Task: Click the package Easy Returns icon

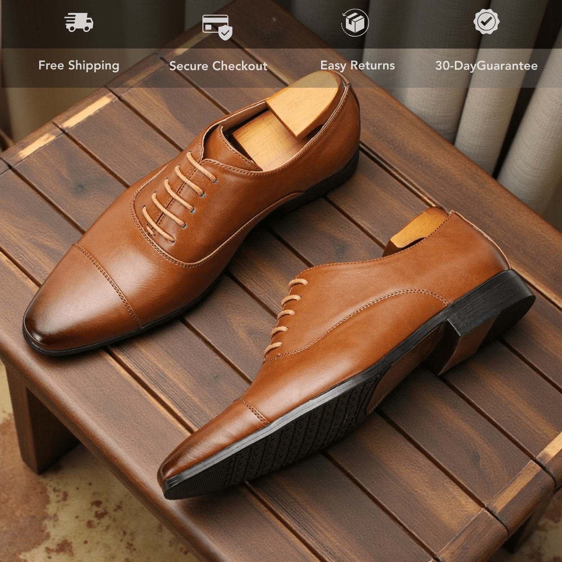Action: (355, 22)
